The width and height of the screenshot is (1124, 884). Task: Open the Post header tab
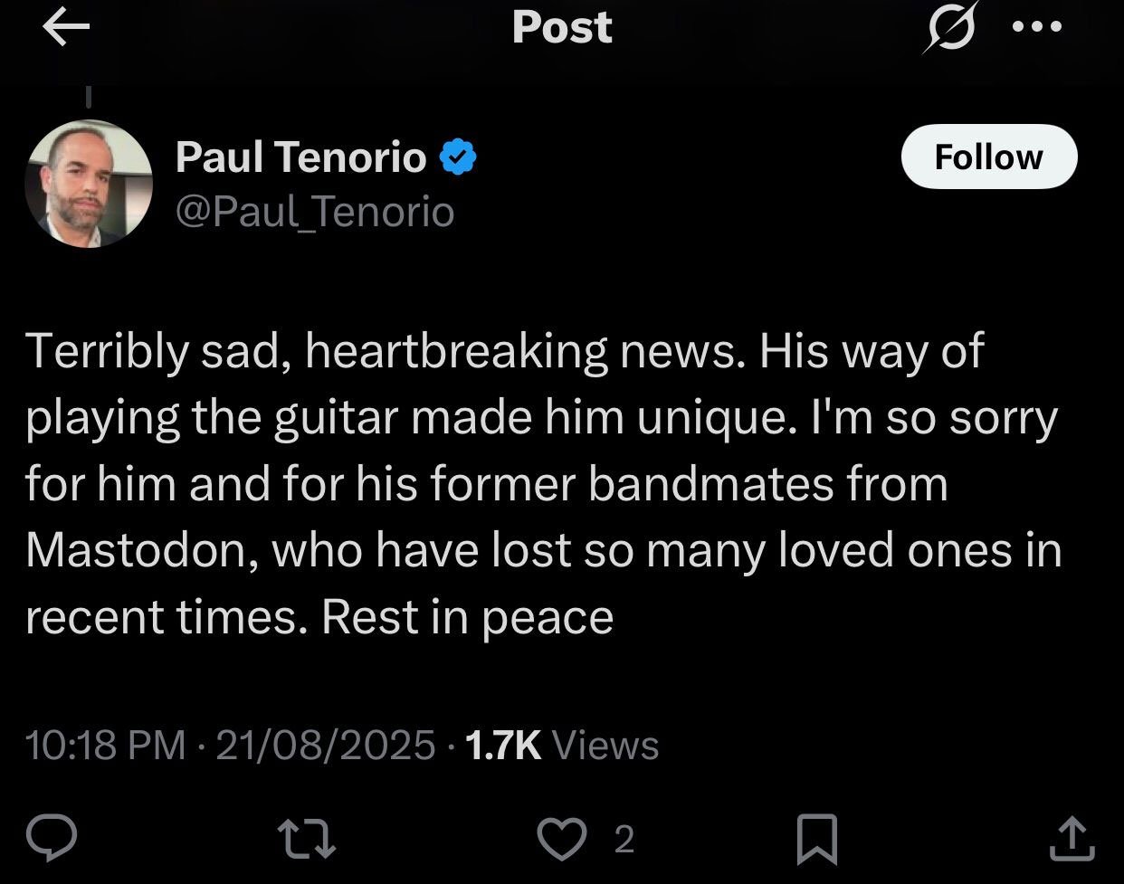(562, 27)
